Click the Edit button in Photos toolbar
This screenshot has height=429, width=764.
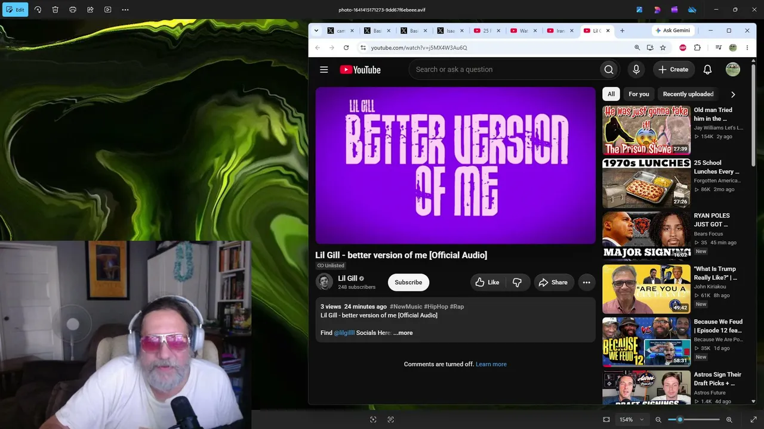[15, 10]
